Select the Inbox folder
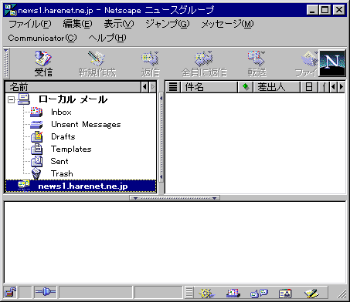 (x=61, y=112)
